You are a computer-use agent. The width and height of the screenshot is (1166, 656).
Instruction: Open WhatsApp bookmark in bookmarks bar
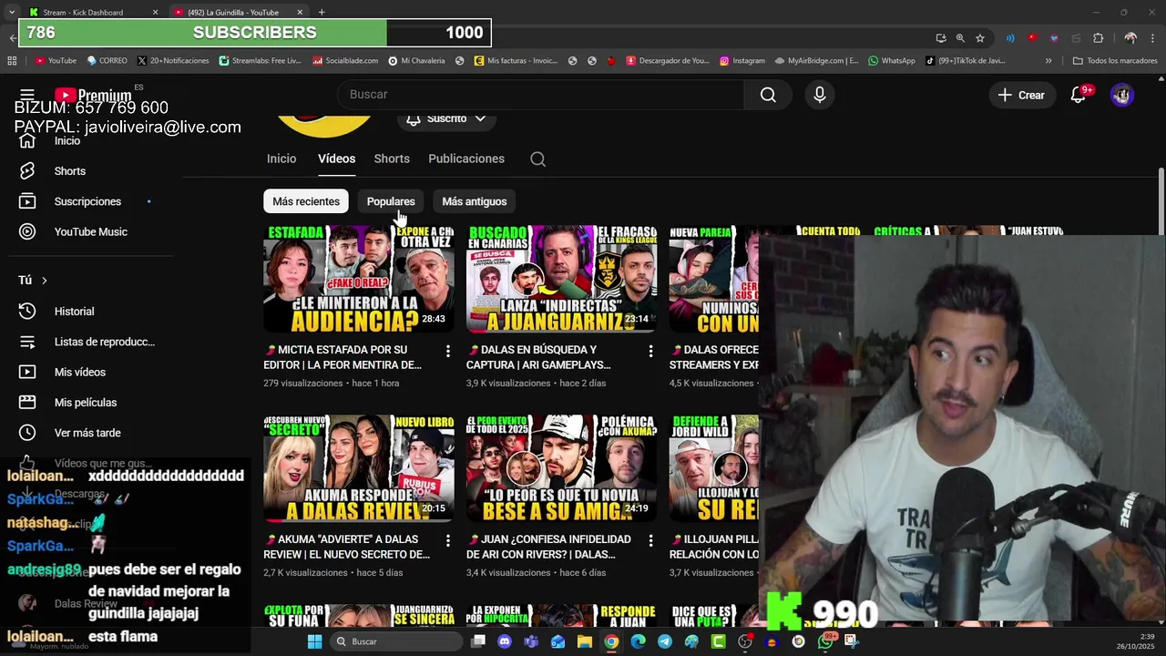click(x=892, y=61)
